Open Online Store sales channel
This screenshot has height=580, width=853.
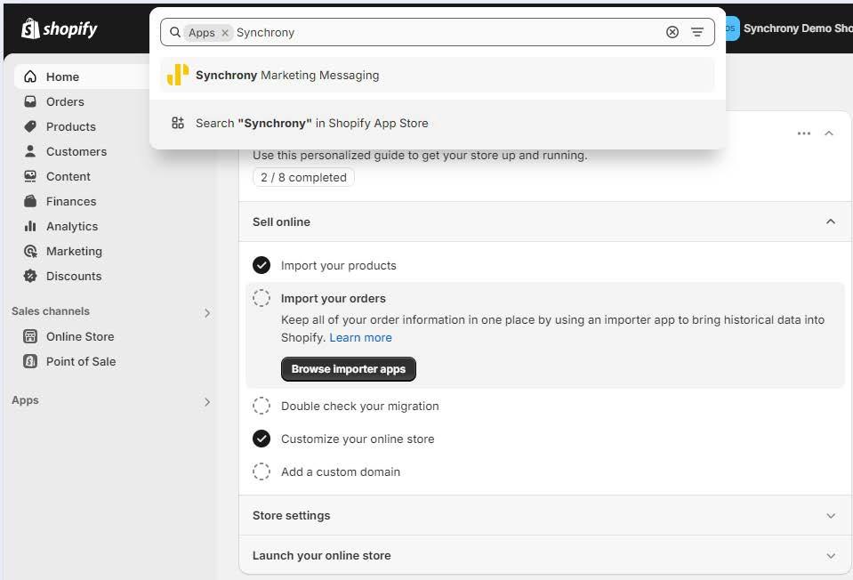(x=80, y=336)
